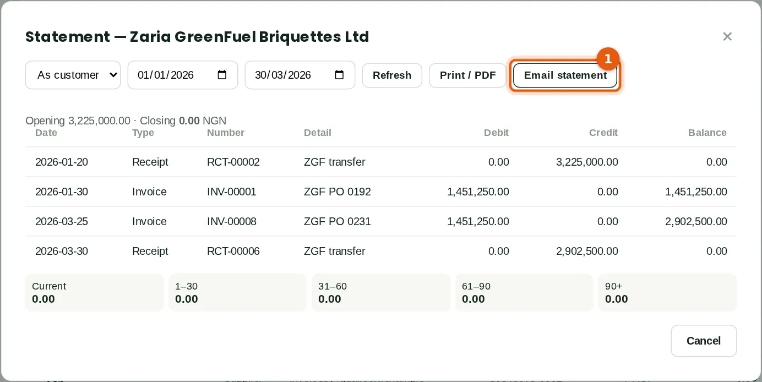Viewport: 762px width, 382px height.
Task: Click the 61–90 aging bucket card
Action: point(524,293)
